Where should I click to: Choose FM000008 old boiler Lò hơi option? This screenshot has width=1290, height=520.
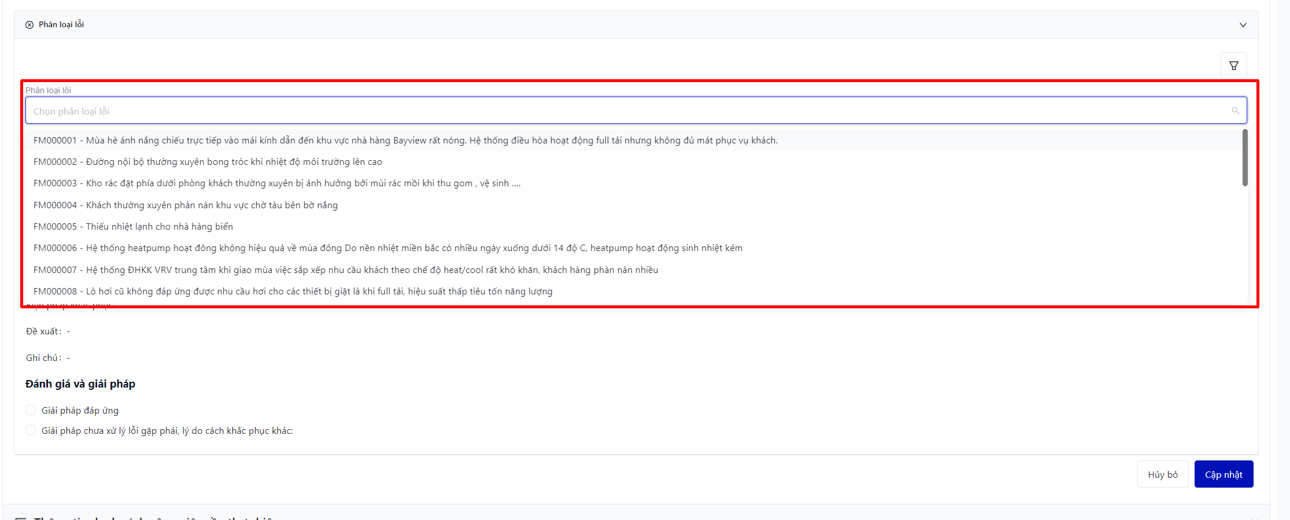[x=293, y=292]
